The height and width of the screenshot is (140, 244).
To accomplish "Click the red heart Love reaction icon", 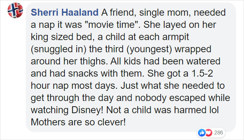I will (209, 133).
